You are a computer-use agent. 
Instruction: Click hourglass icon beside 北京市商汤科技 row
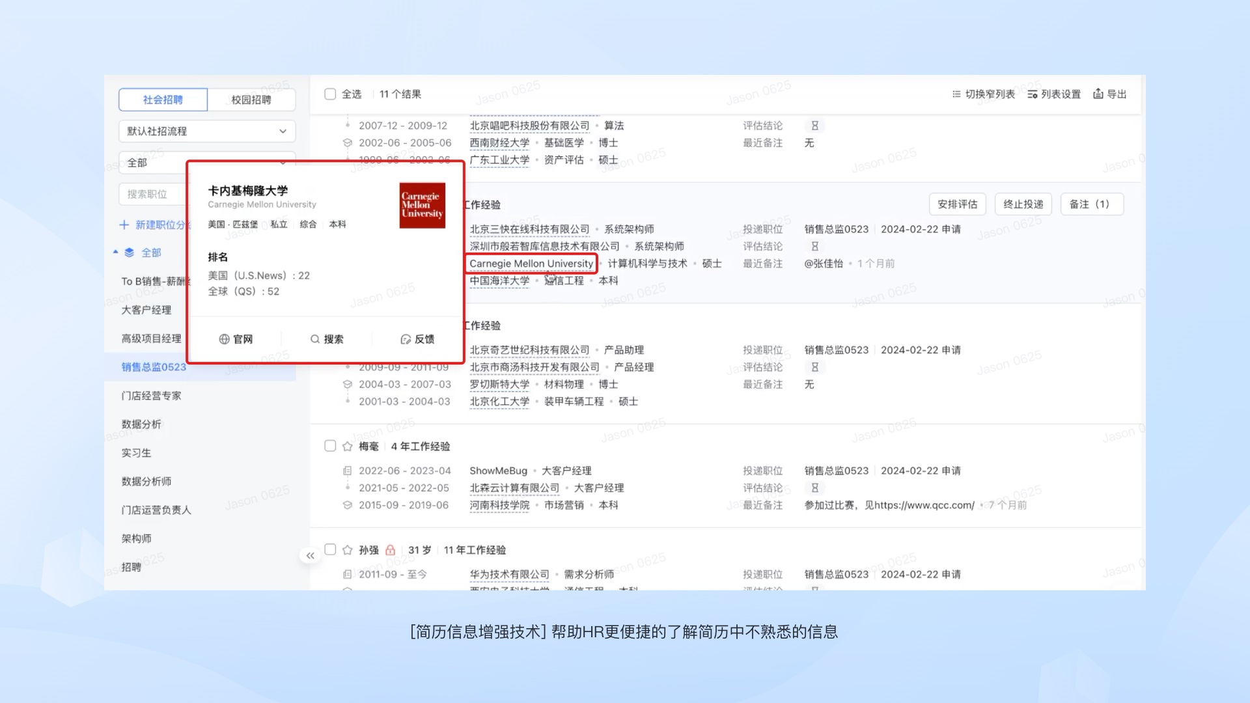point(814,367)
